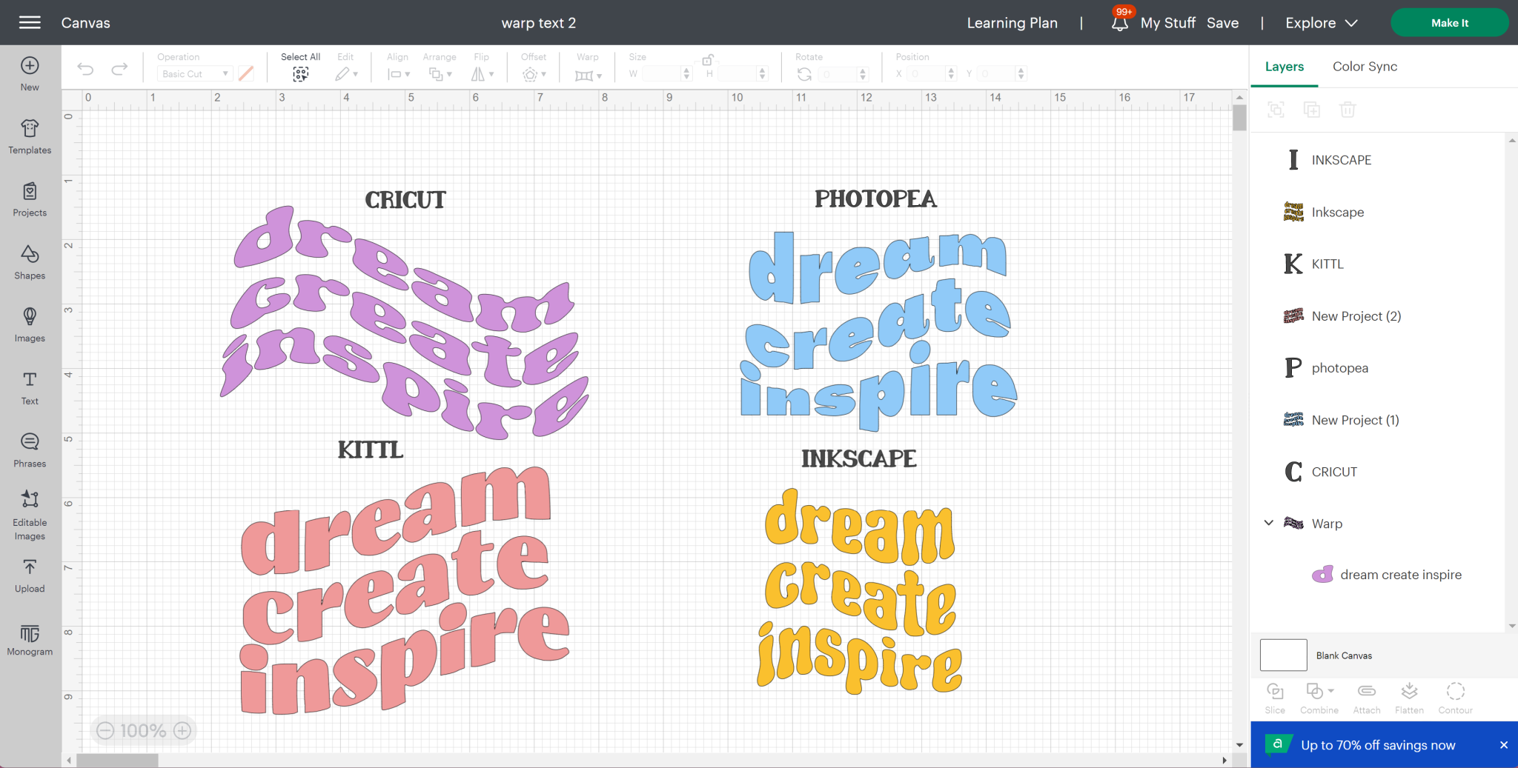Click the Contour tool
1518x768 pixels.
pos(1455,698)
